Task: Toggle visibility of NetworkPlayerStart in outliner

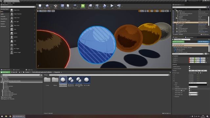Action: click(x=173, y=30)
